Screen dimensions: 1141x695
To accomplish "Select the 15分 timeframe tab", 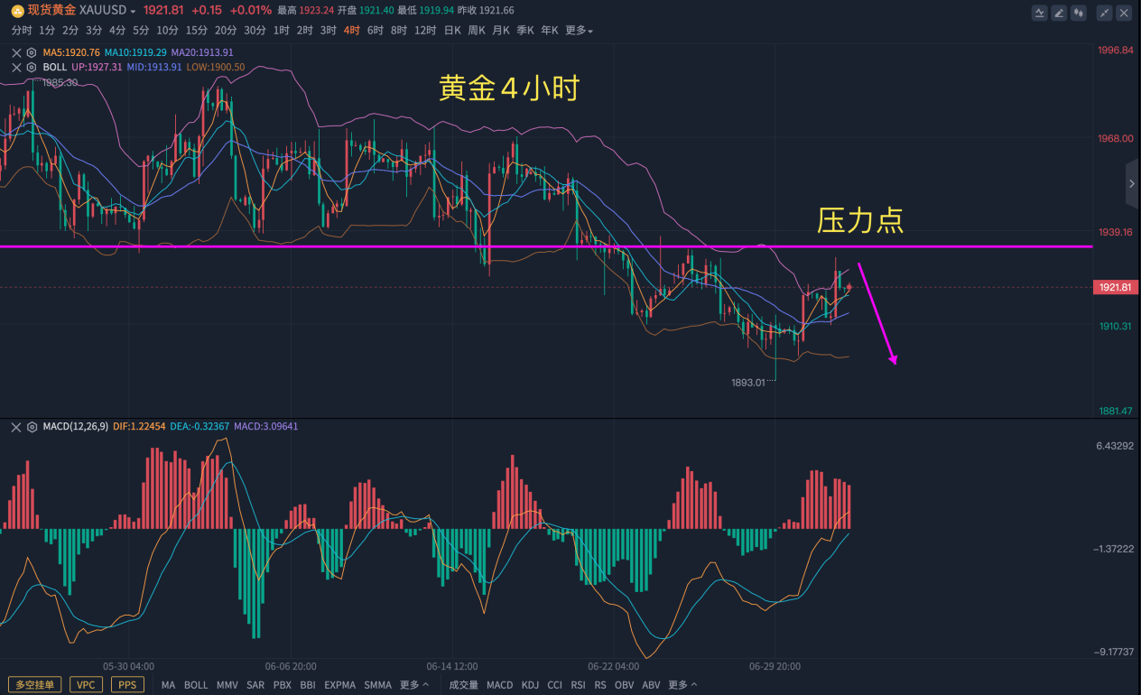I will (196, 31).
